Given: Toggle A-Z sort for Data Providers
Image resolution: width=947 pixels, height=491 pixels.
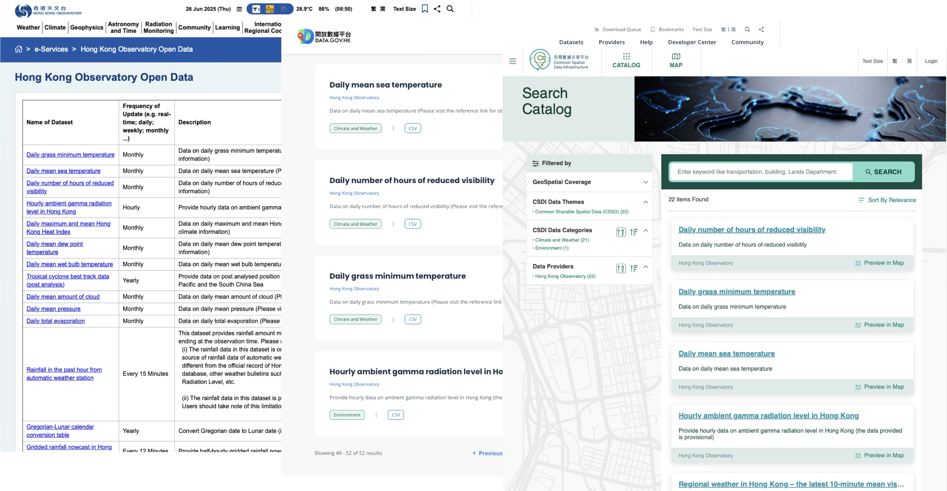Looking at the screenshot, I should pyautogui.click(x=621, y=268).
